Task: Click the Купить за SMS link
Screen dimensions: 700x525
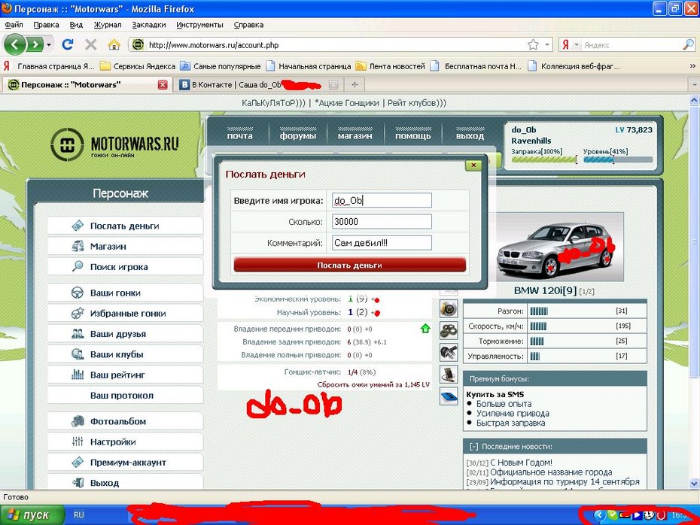Action: tap(495, 394)
